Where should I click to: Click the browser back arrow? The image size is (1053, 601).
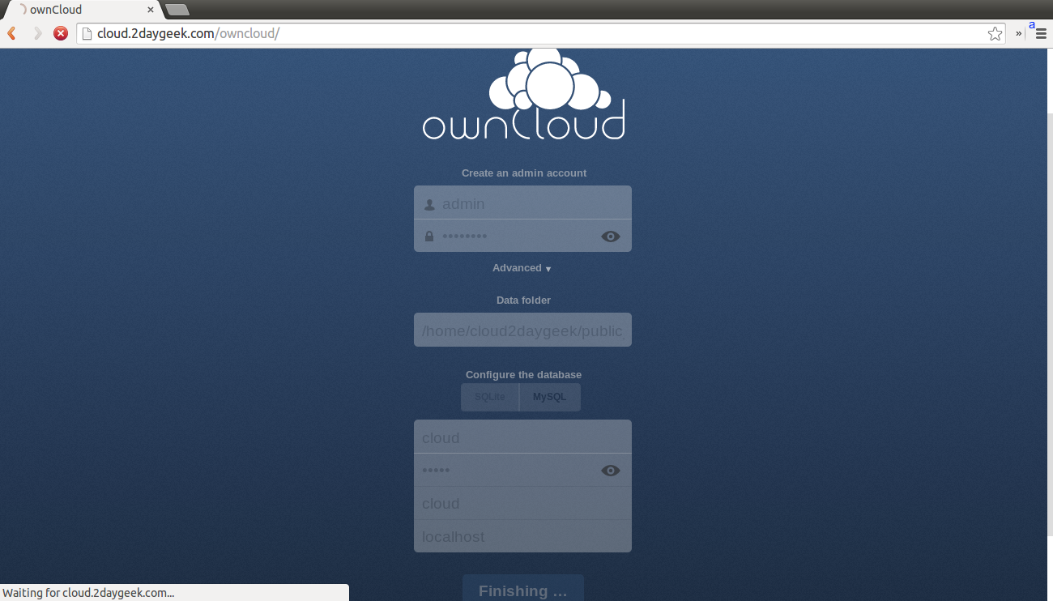click(12, 33)
